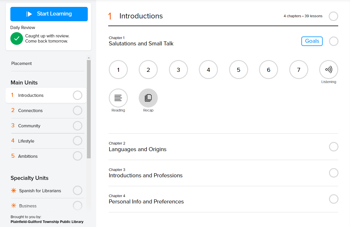Click the Spanish for Librarians asterisk icon
Image resolution: width=350 pixels, height=227 pixels.
click(x=13, y=191)
